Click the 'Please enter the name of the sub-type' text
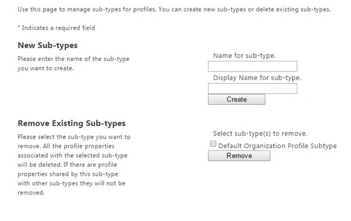 74,64
